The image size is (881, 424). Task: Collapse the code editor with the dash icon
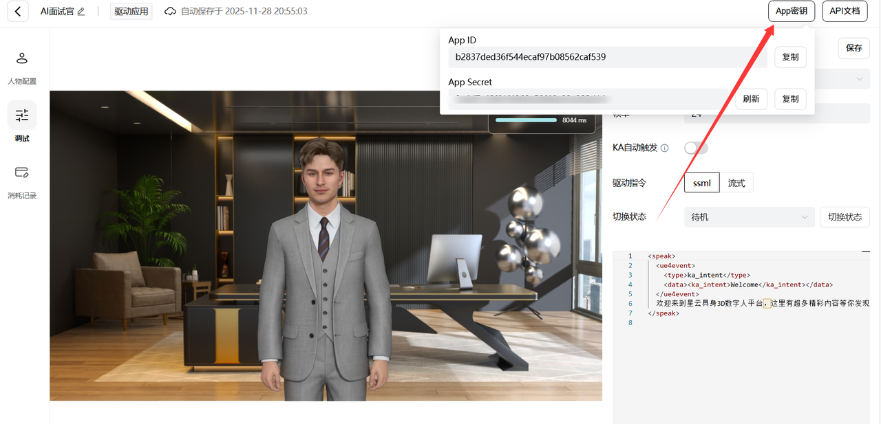(x=865, y=253)
